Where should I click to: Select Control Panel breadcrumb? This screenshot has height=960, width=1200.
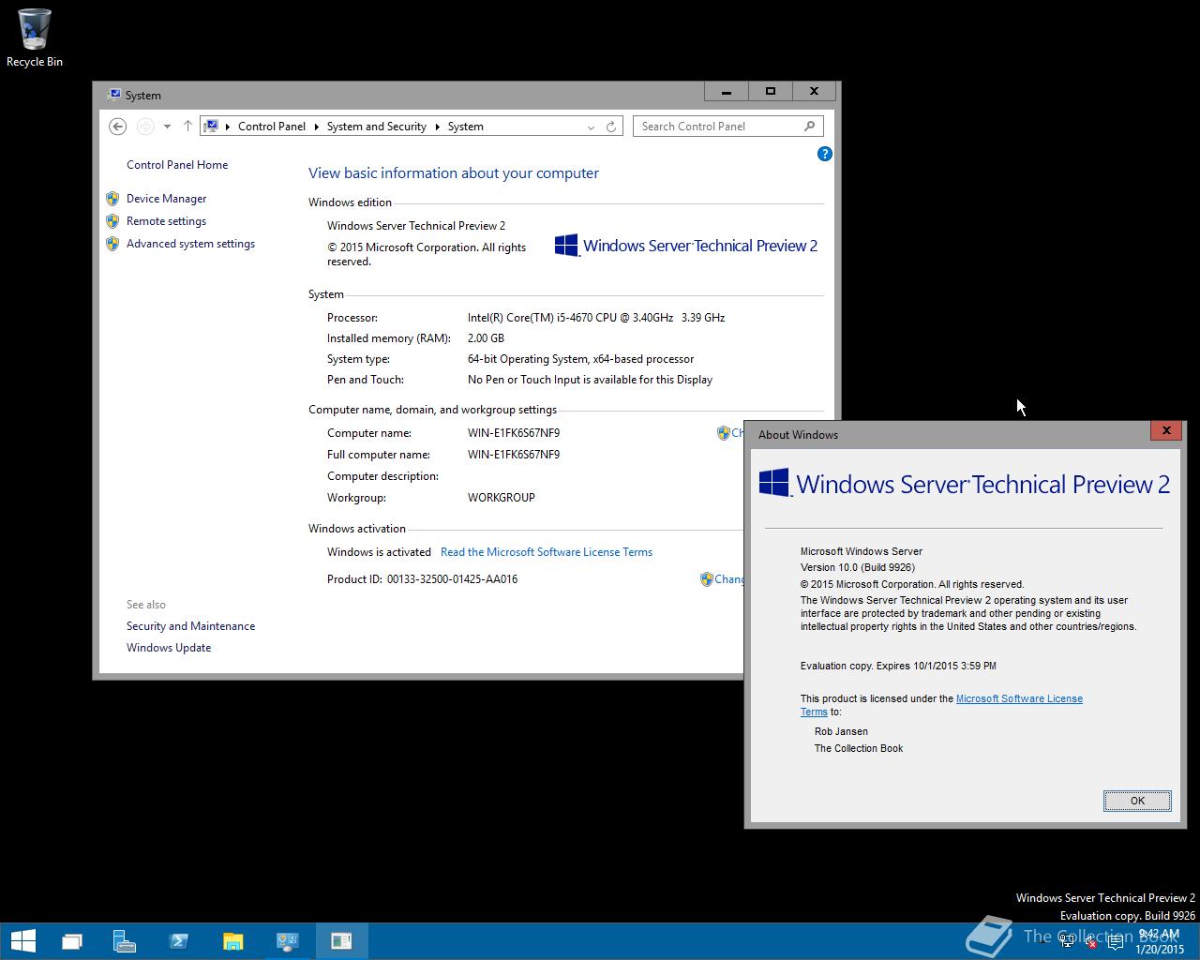(x=272, y=127)
